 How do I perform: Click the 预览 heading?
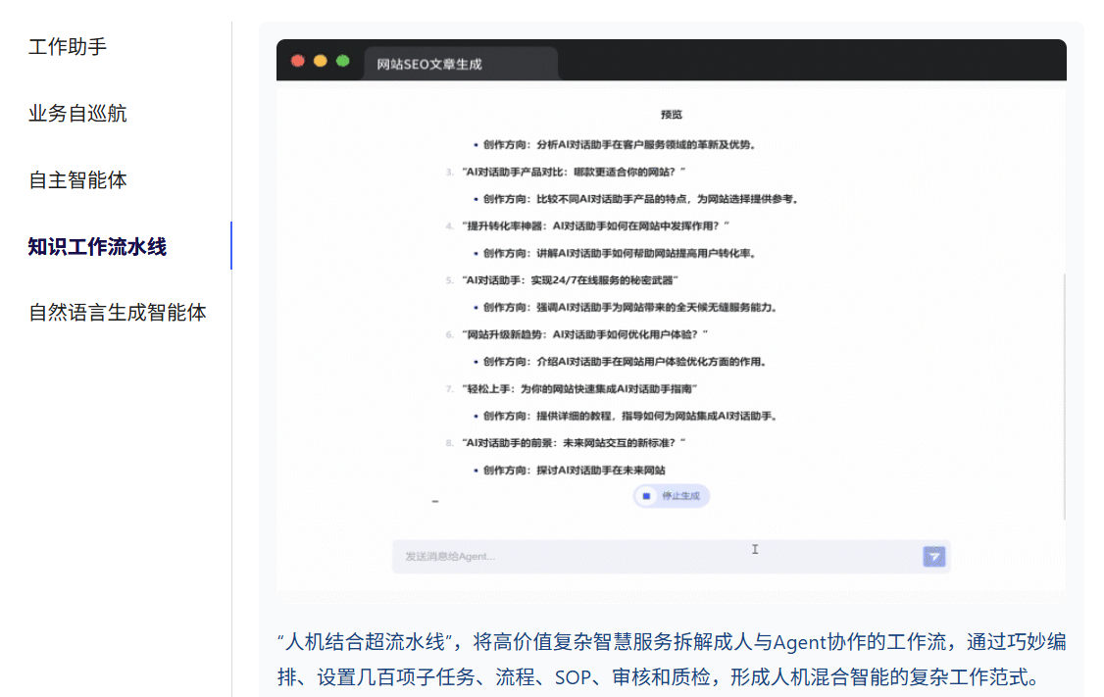[x=672, y=115]
